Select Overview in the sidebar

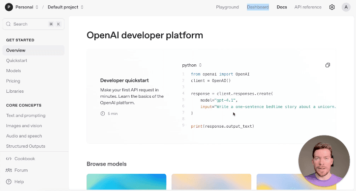pyautogui.click(x=33, y=51)
